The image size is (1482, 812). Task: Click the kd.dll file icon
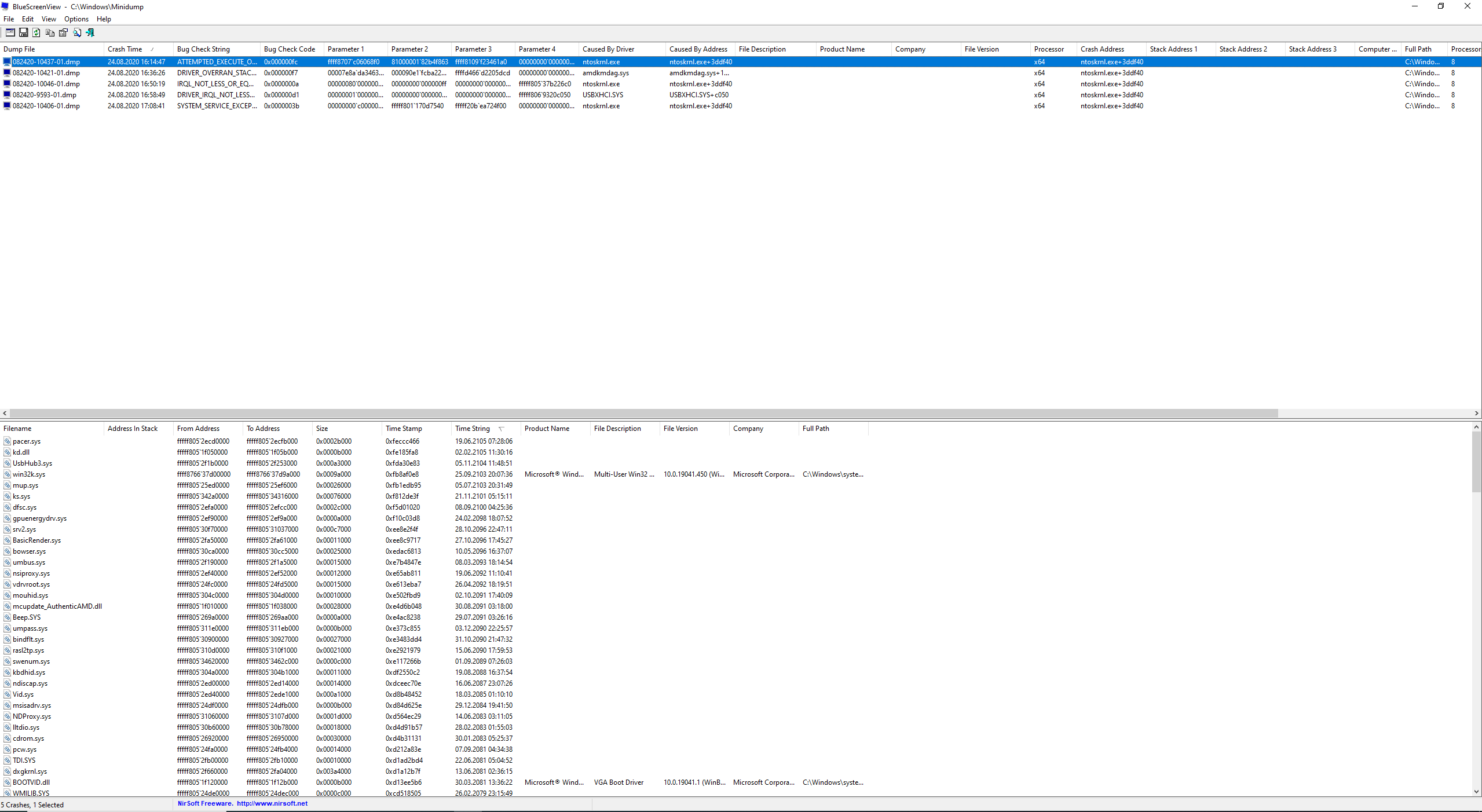tap(7, 452)
